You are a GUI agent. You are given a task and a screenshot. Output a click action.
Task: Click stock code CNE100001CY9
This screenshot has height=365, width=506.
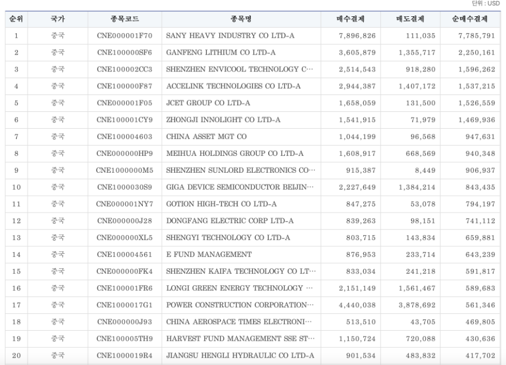point(125,120)
